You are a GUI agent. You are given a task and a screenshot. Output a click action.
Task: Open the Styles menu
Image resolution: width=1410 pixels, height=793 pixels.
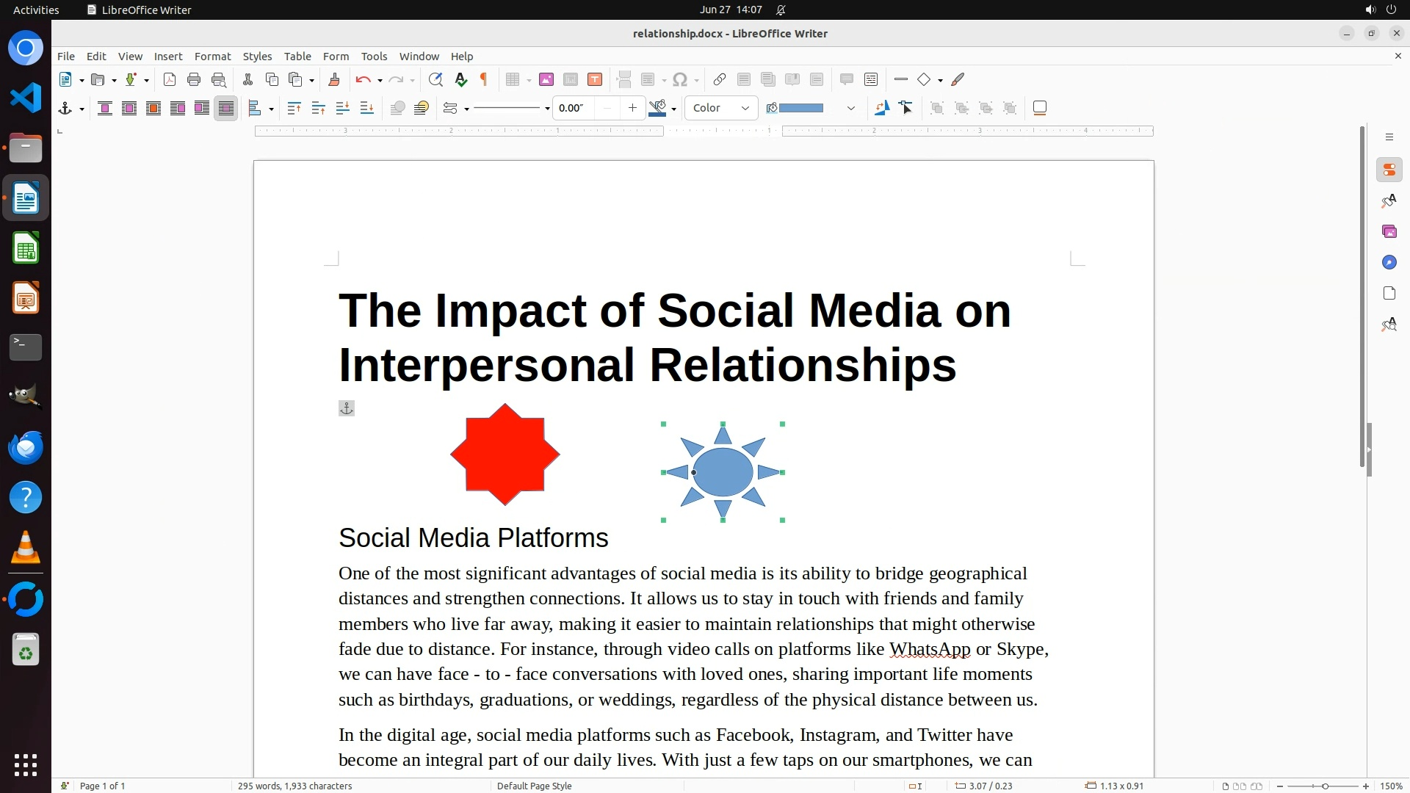[x=257, y=56]
